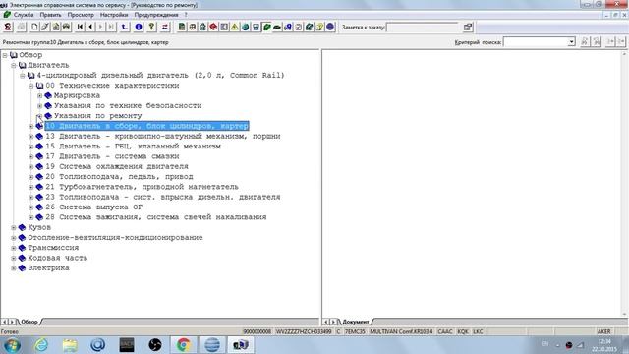Open the Служба menu
This screenshot has height=354, width=629.
tap(24, 15)
